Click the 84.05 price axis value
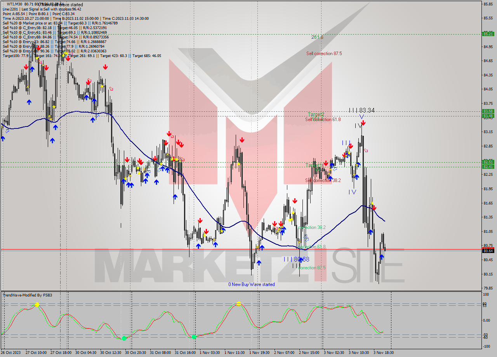Viewport: 497px width, 357px height. (488, 89)
